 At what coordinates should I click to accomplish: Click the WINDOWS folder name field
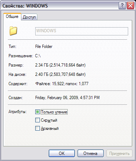[x=82, y=31]
